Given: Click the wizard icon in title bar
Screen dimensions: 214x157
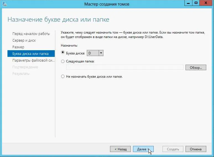Looking at the screenshot, I should coord(4,4).
